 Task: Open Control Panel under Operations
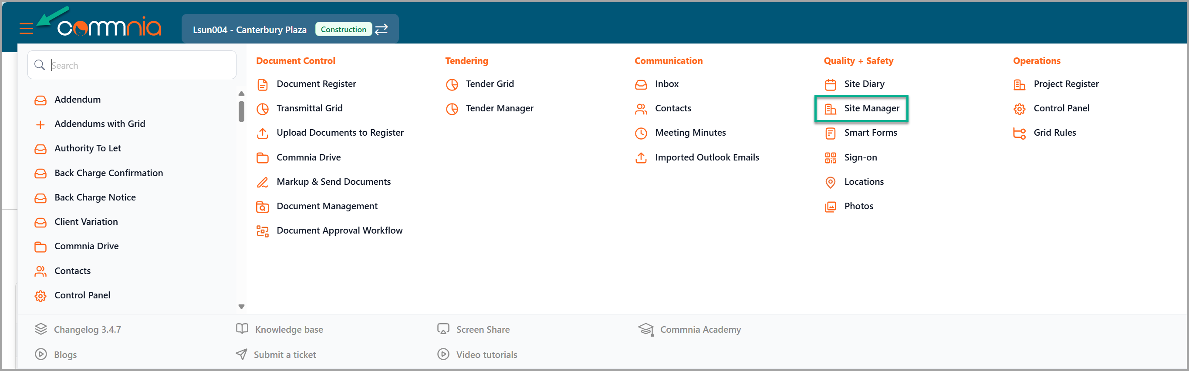pos(1061,108)
